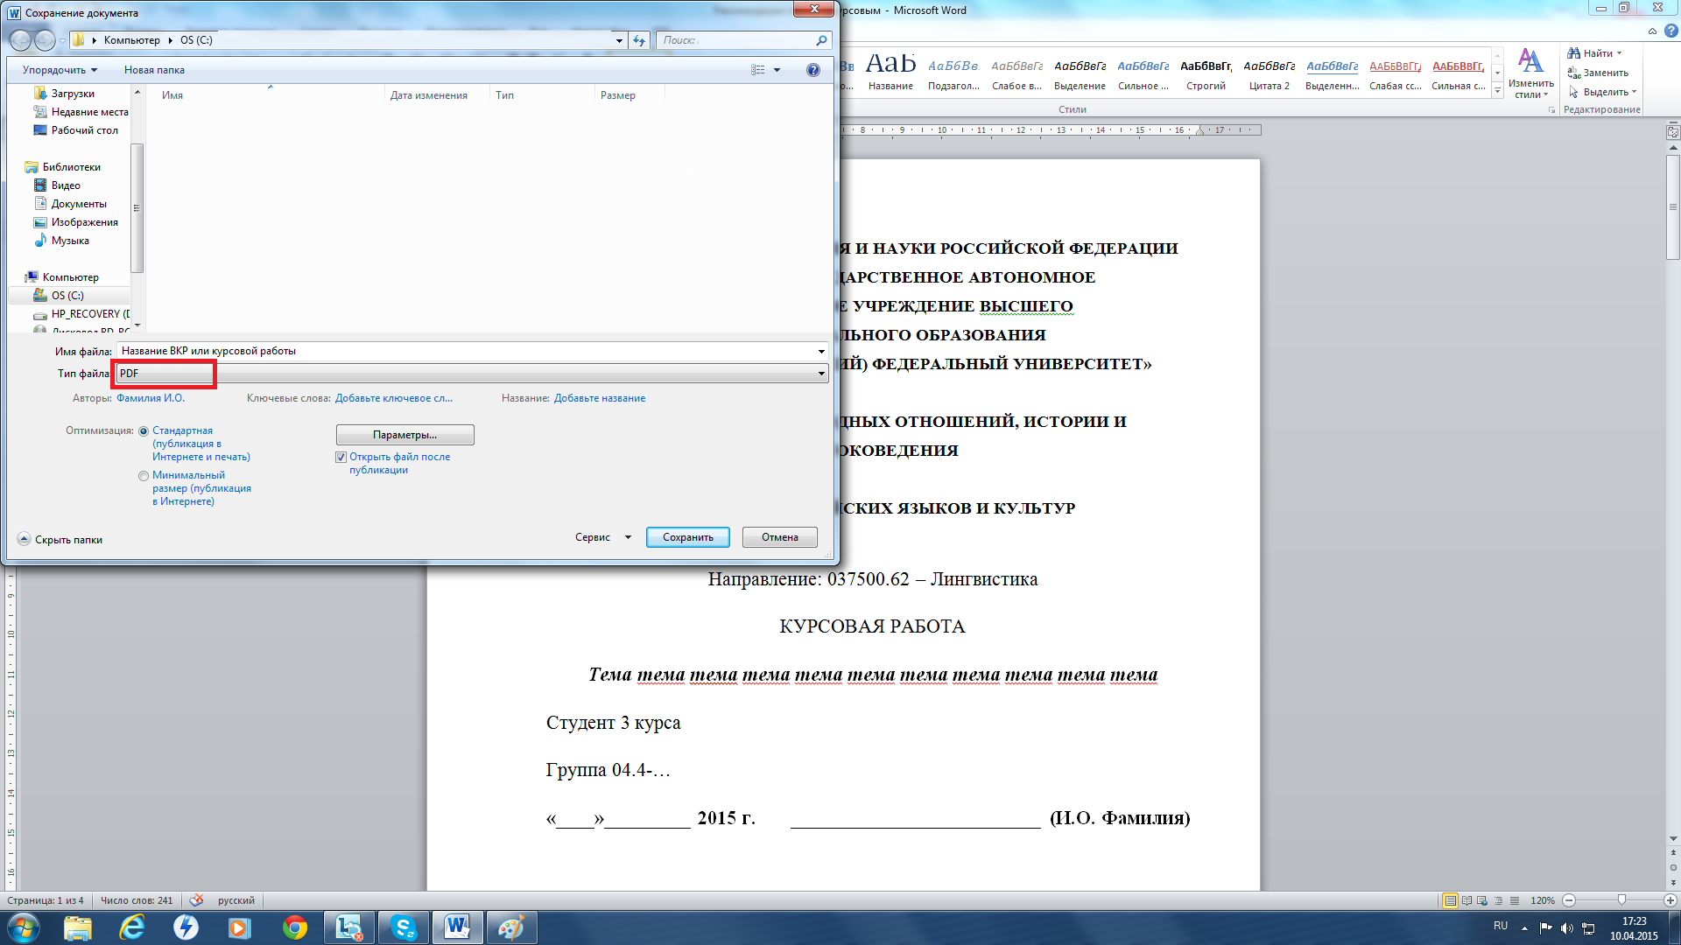Click zoom in plus button

(1670, 900)
